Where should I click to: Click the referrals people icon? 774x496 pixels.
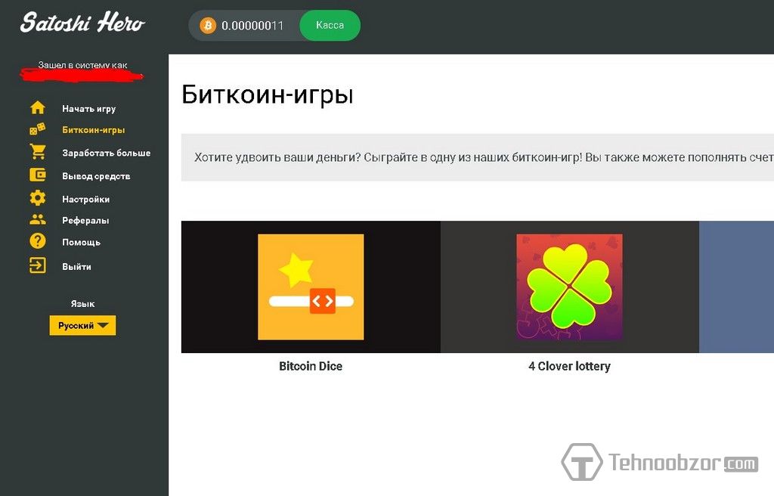(37, 220)
